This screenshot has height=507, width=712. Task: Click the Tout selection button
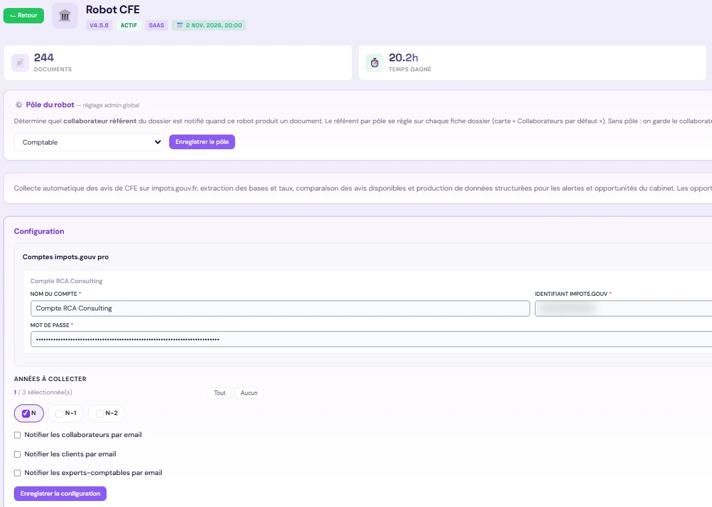(220, 393)
